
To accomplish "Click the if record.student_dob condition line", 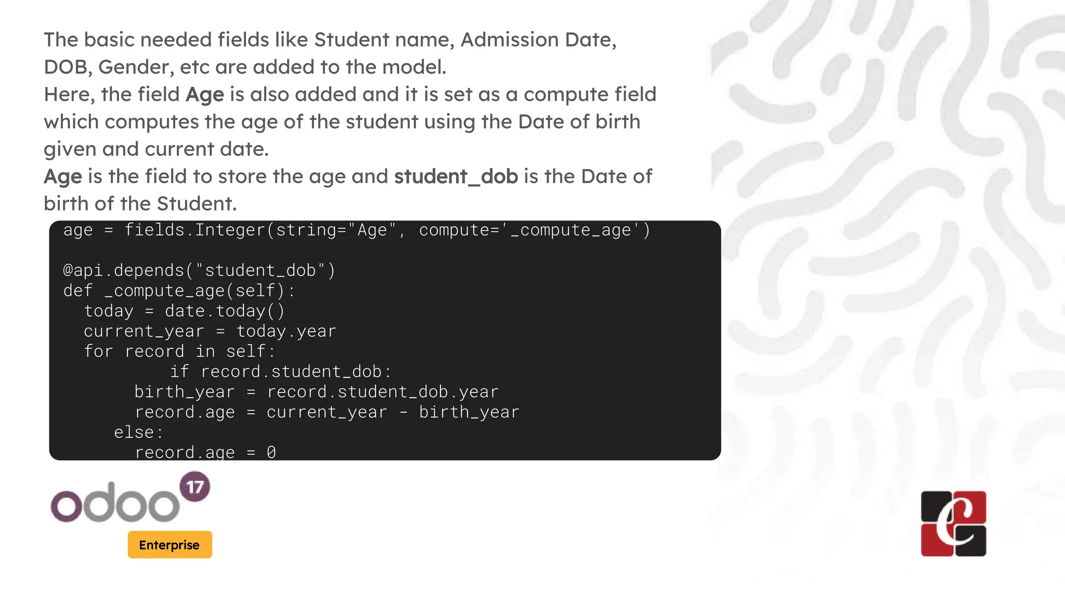I will point(280,372).
